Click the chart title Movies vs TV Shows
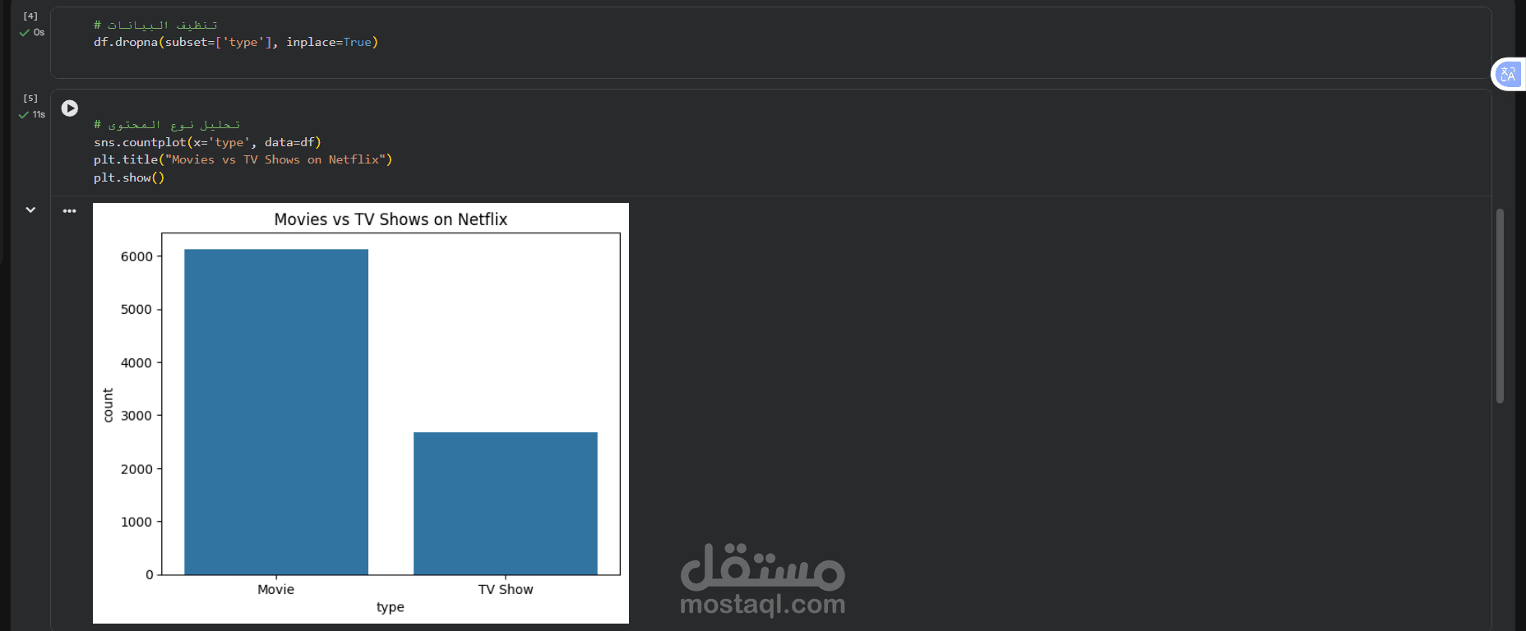The height and width of the screenshot is (631, 1526). pyautogui.click(x=391, y=219)
